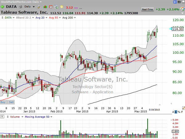Expand the BBand 20 2 dropdown
The width and height of the screenshot is (185, 139).
click(x=33, y=18)
